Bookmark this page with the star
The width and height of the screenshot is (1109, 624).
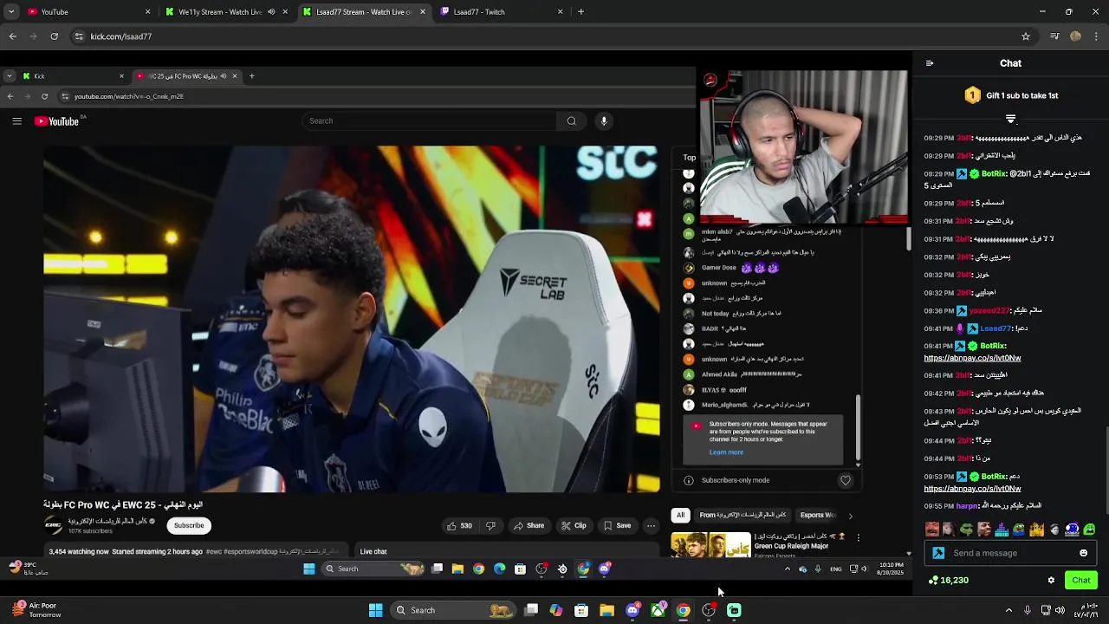click(x=1026, y=36)
